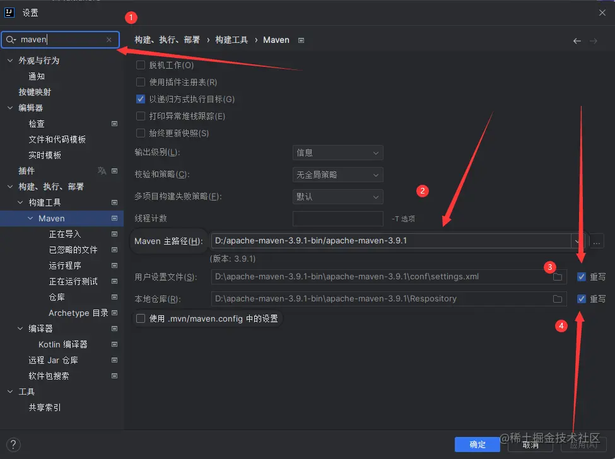The image size is (615, 459).
Task: Collapse the 构建、执行、部署 tree node
Action: [10, 187]
